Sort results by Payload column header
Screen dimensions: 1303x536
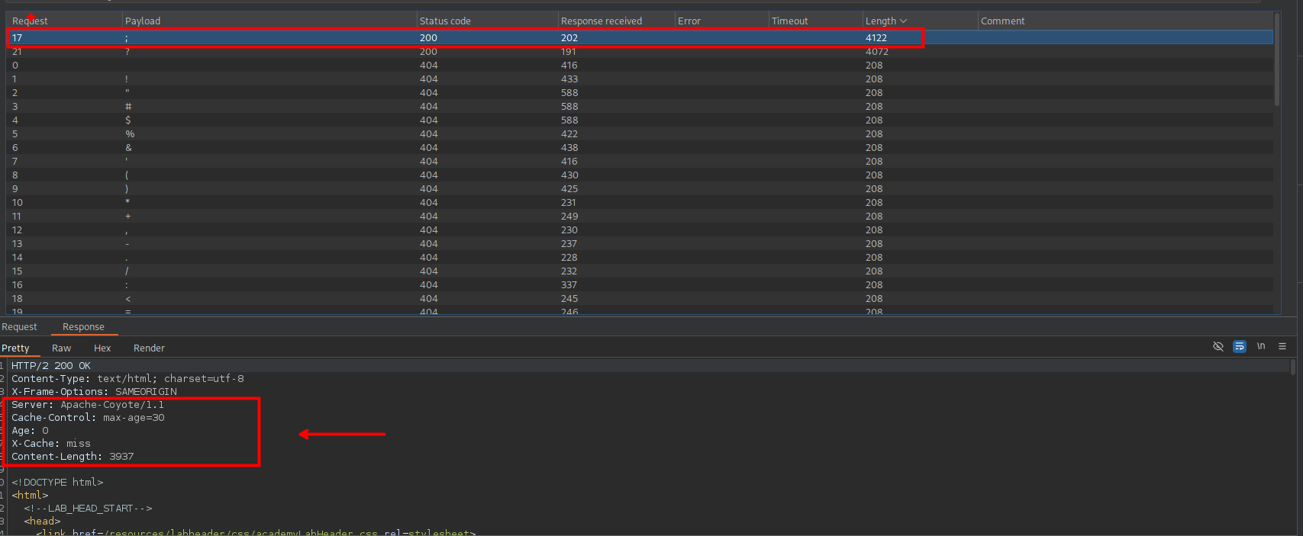(x=143, y=21)
